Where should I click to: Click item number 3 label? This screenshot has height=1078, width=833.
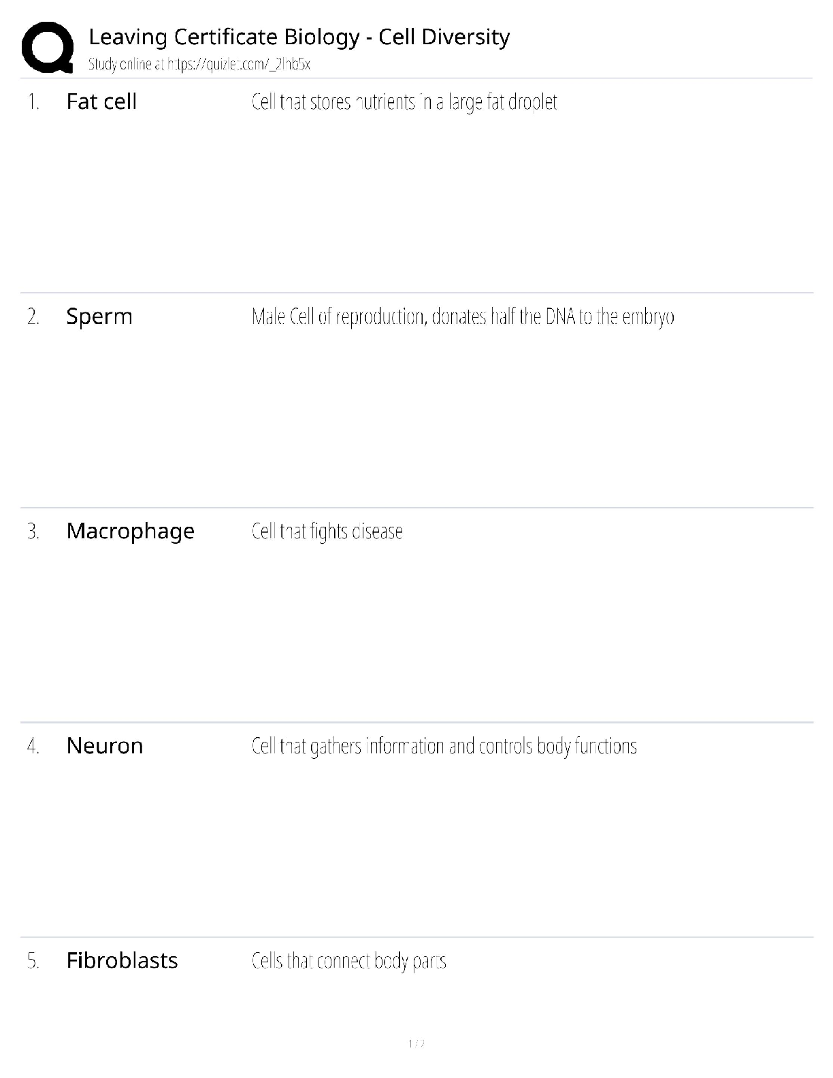[x=33, y=532]
